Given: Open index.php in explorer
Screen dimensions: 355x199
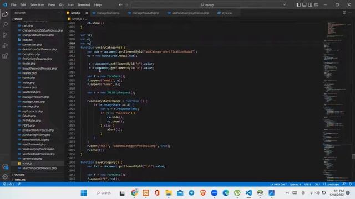Looking at the screenshot, I should coord(28,82).
